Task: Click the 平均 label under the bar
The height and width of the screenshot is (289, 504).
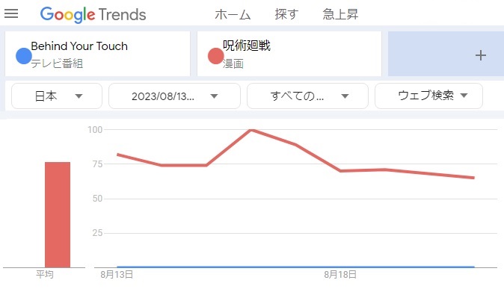Action: [x=45, y=275]
